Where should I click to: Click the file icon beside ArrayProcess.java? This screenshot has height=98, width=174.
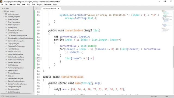pyautogui.click(x=6, y=22)
